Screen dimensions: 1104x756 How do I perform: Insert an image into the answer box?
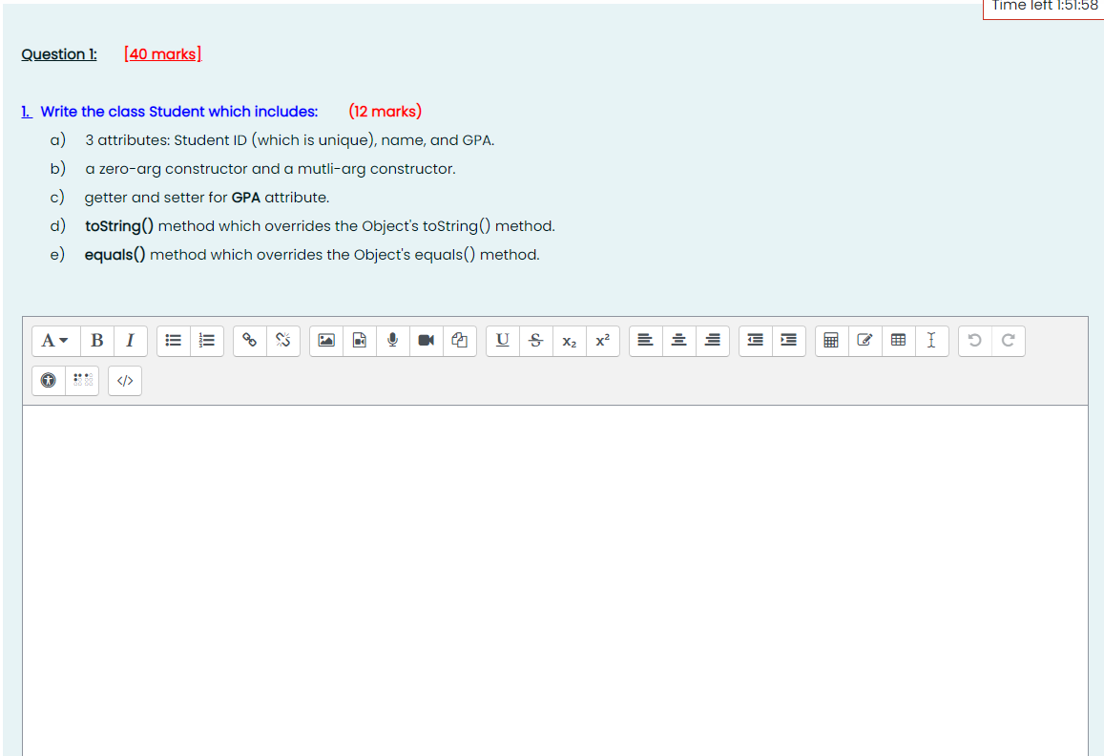[x=325, y=340]
